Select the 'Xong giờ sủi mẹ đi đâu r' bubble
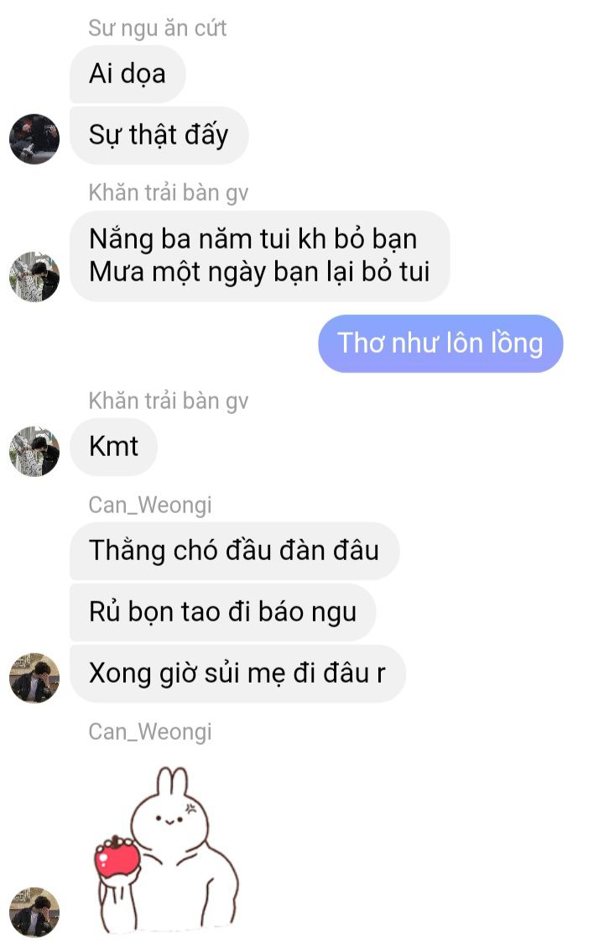Screen dimensions: 604x948 coord(237,673)
